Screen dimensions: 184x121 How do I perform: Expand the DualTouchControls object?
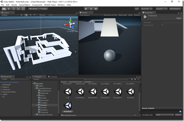click(1, 82)
